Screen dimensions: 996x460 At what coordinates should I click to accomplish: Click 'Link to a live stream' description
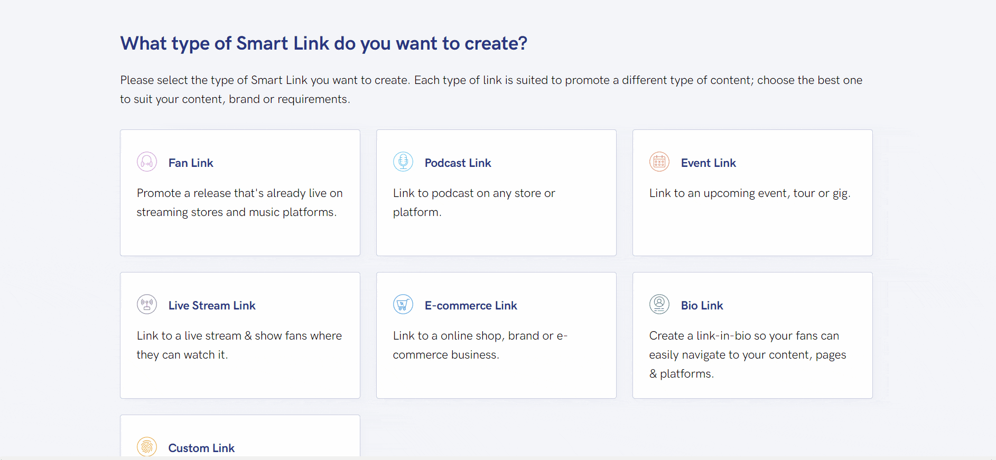tap(239, 345)
